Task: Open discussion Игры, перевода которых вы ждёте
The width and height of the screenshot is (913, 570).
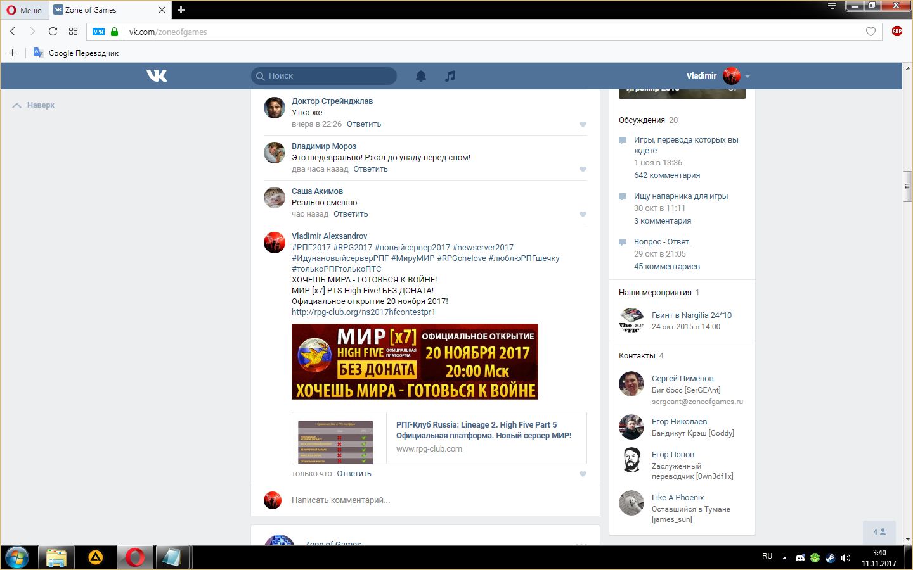Action: point(686,145)
